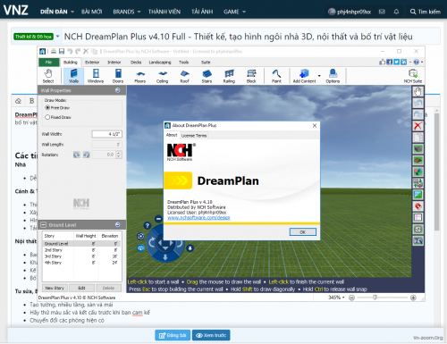Expand the DIỄN ĐÀN dropdown menu
The width and height of the screenshot is (447, 344).
click(57, 12)
